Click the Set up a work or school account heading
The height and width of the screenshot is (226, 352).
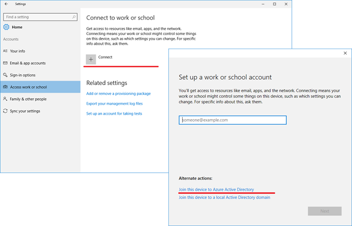pos(225,77)
